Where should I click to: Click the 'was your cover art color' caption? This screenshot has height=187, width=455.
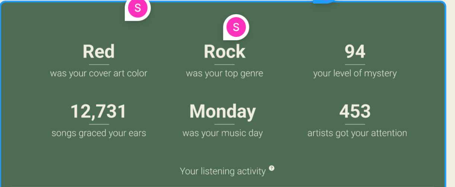(x=99, y=73)
